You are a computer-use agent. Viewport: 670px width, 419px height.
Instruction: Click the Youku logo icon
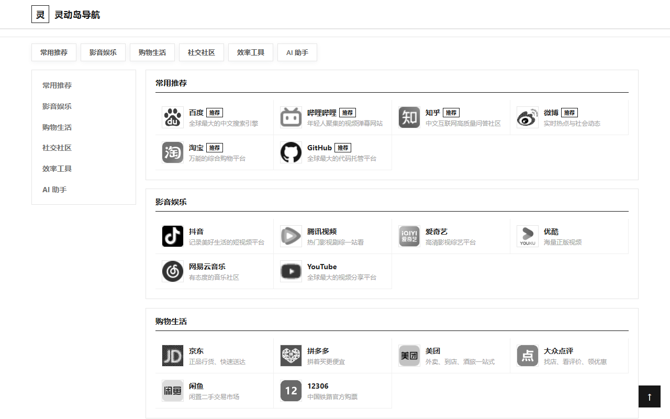(x=528, y=236)
